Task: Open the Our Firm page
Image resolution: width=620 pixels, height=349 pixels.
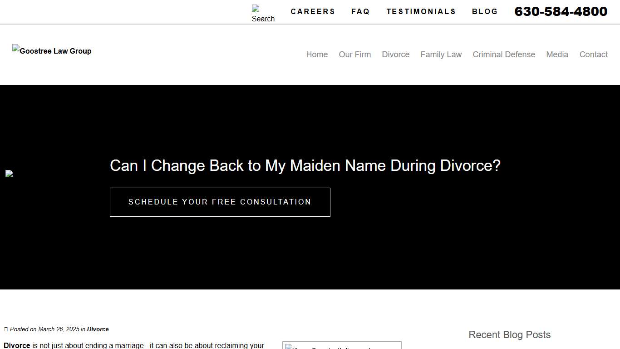Action: point(354,55)
